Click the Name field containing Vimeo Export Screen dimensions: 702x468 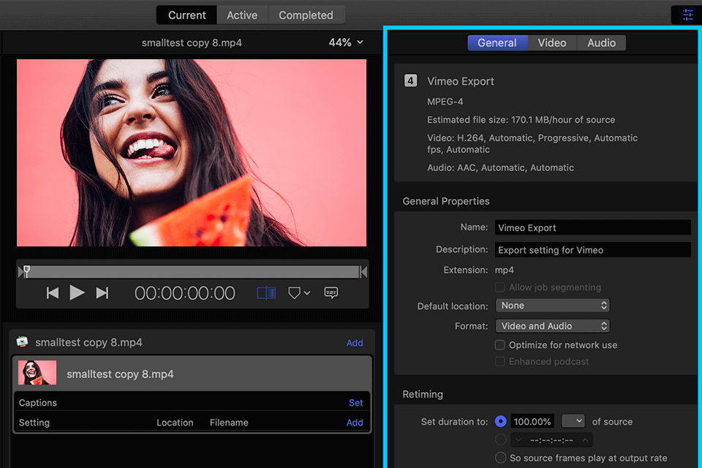(x=592, y=228)
